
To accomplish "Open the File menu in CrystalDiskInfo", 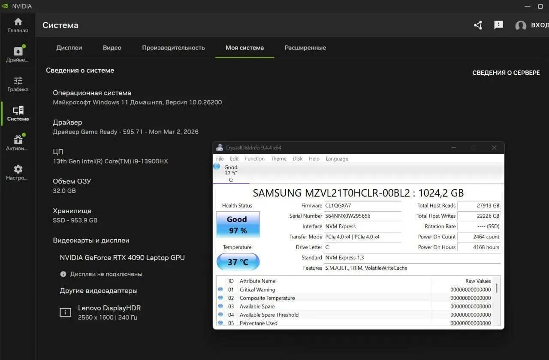I will point(220,159).
